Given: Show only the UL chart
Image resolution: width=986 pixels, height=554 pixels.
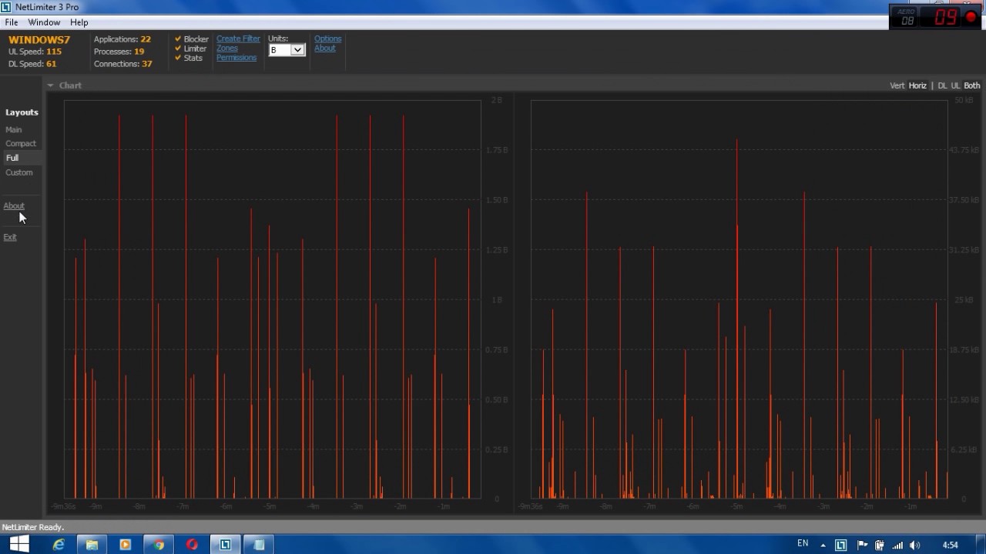Looking at the screenshot, I should point(955,85).
